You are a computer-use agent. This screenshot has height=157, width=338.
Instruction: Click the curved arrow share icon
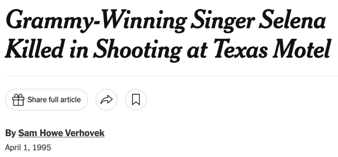coord(106,100)
